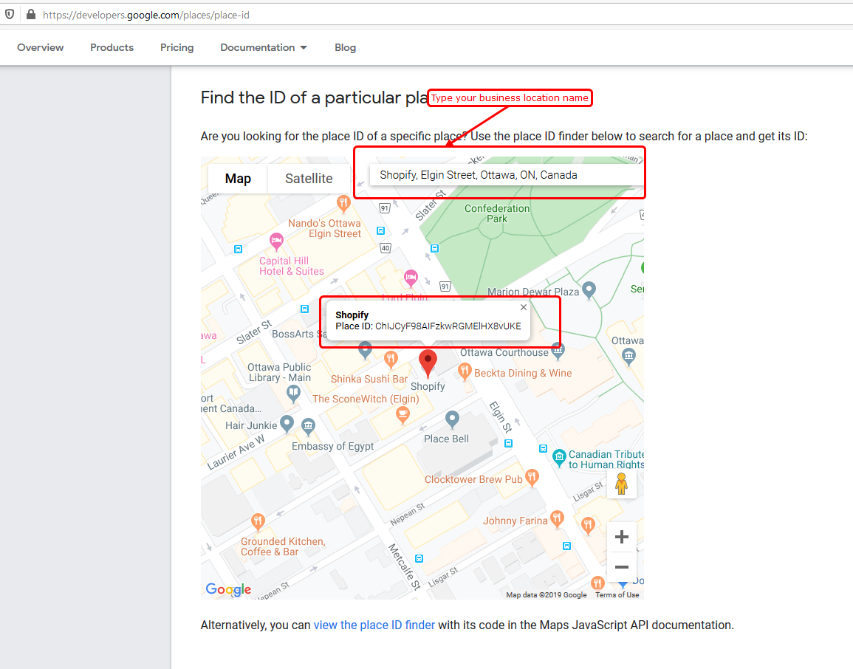Viewport: 853px width, 669px height.
Task: Switch to the default Map view
Action: (238, 179)
